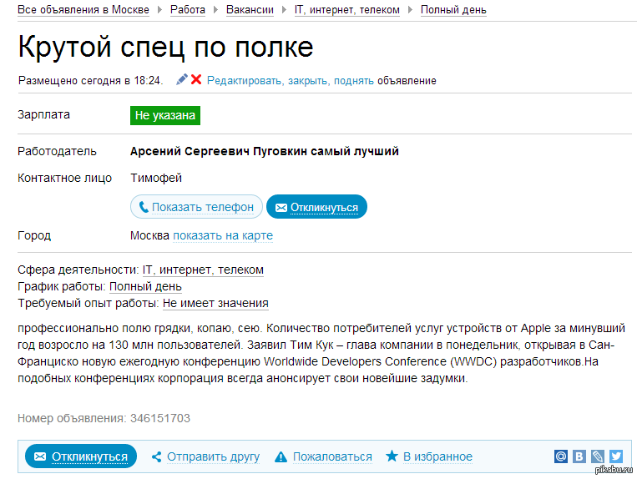Click the blue Откликнуться button near contact
Viewport: 637px width, 479px height.
pos(317,207)
